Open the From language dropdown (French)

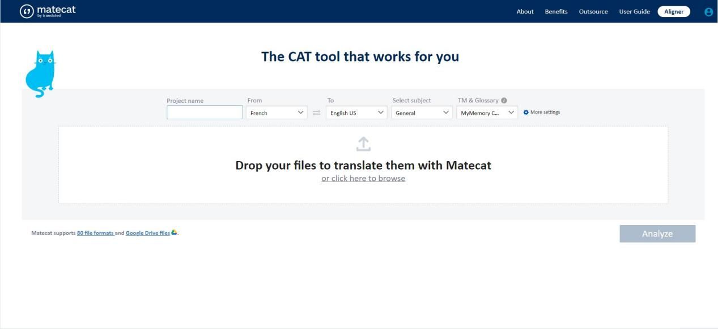277,112
